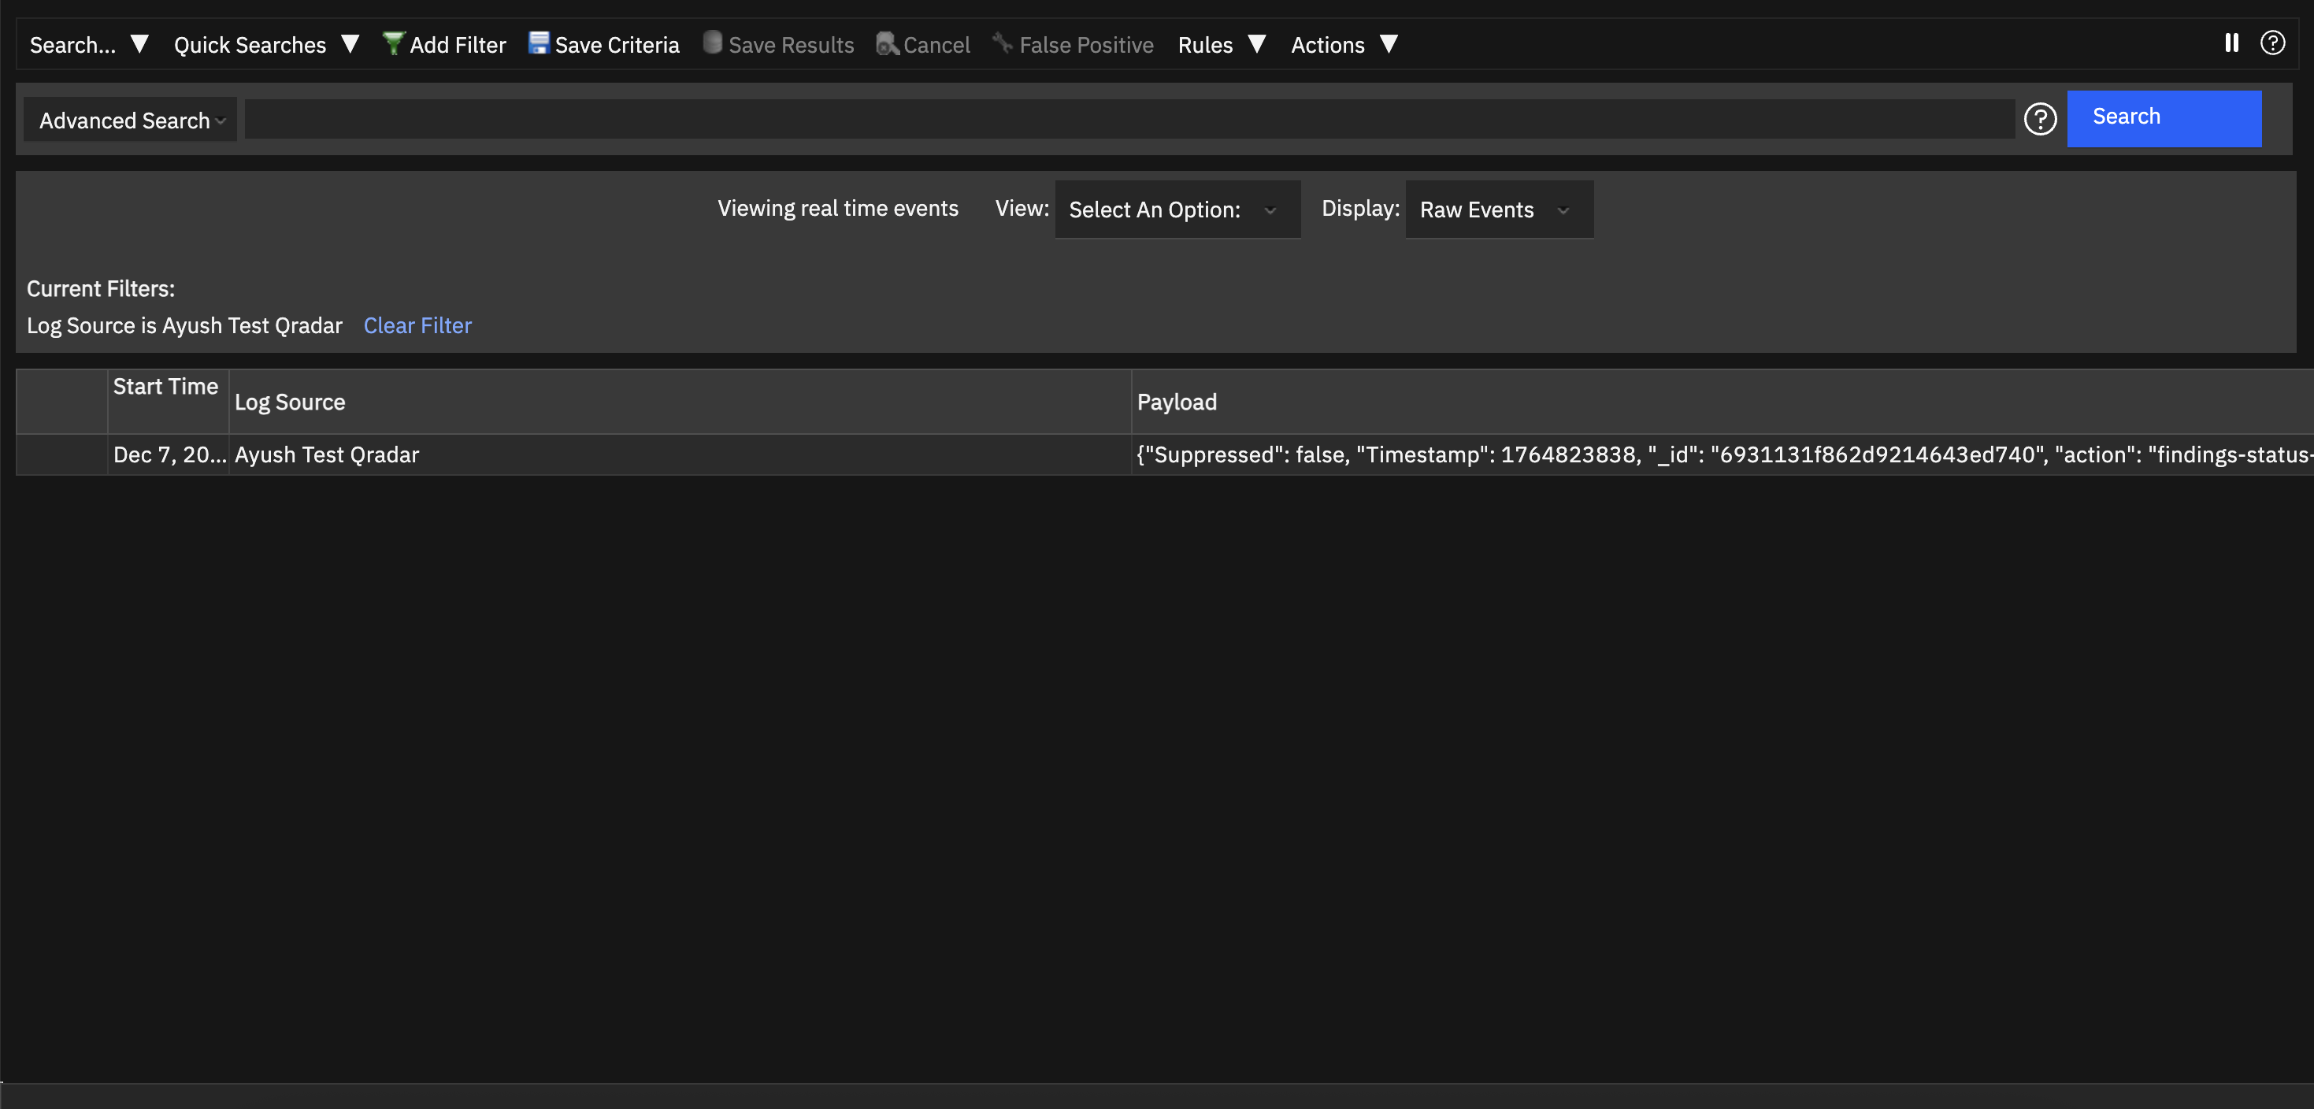Click the Clear Filter link
The height and width of the screenshot is (1109, 2314).
pyautogui.click(x=417, y=325)
